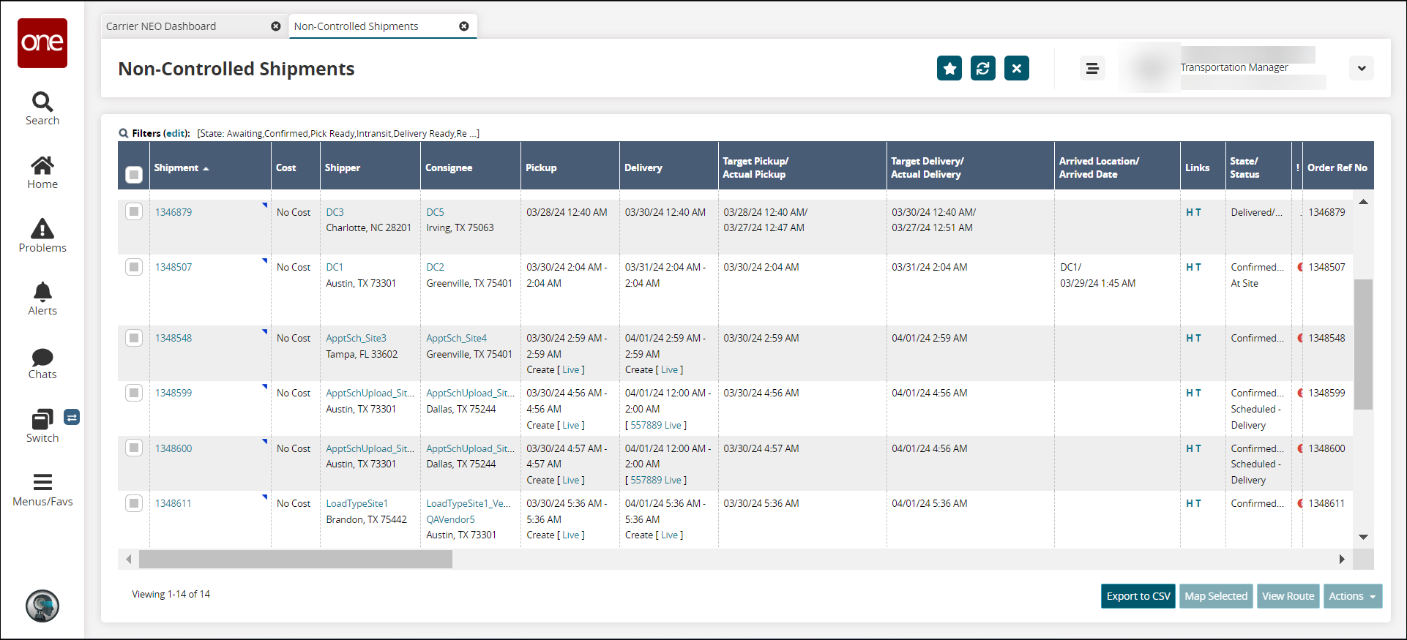Click the switch arrows badge icon
The width and height of the screenshot is (1407, 640).
pyautogui.click(x=72, y=417)
